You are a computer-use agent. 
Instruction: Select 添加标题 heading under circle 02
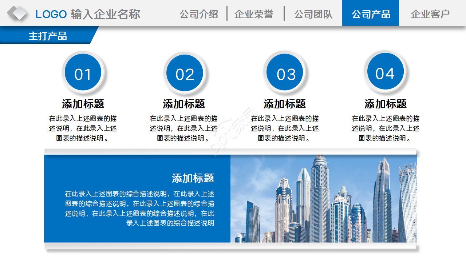(184, 104)
